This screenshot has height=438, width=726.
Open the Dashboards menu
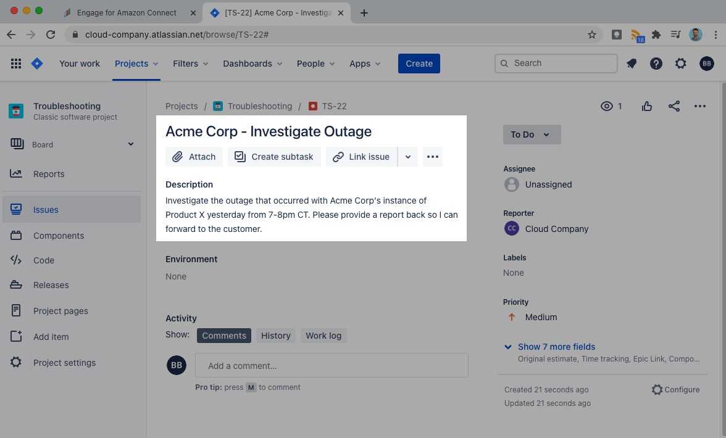[252, 64]
